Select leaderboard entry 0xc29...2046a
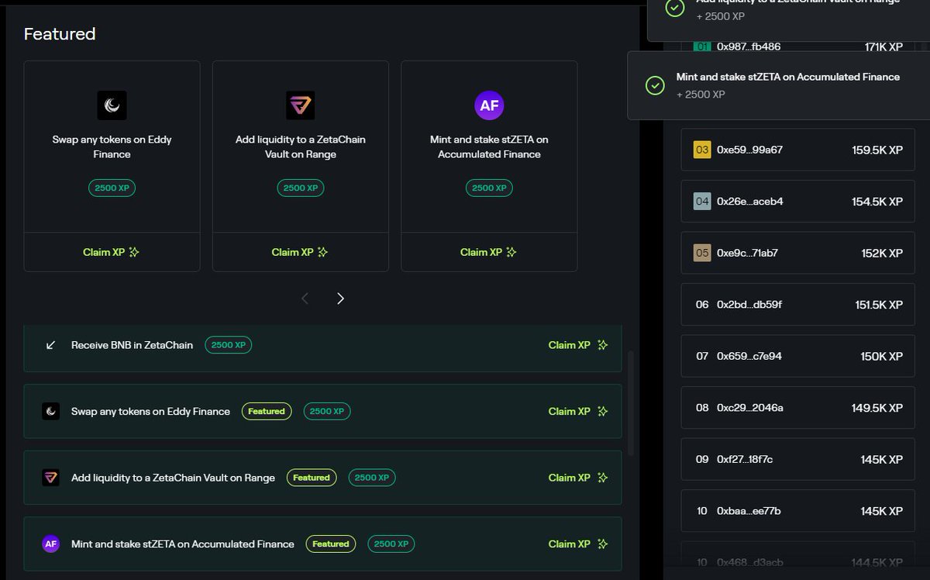 coord(797,408)
